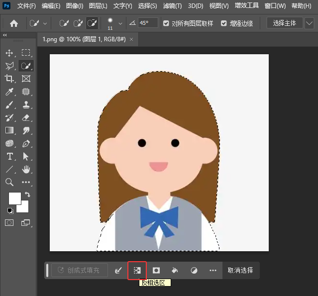Click Modify Selection brush in contextual bar

118,270
